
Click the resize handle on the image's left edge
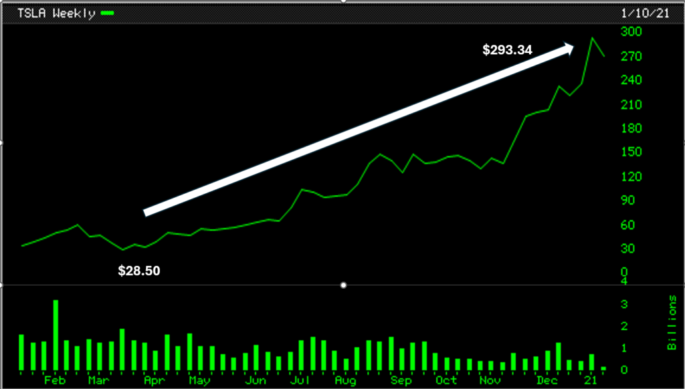(x=2, y=142)
